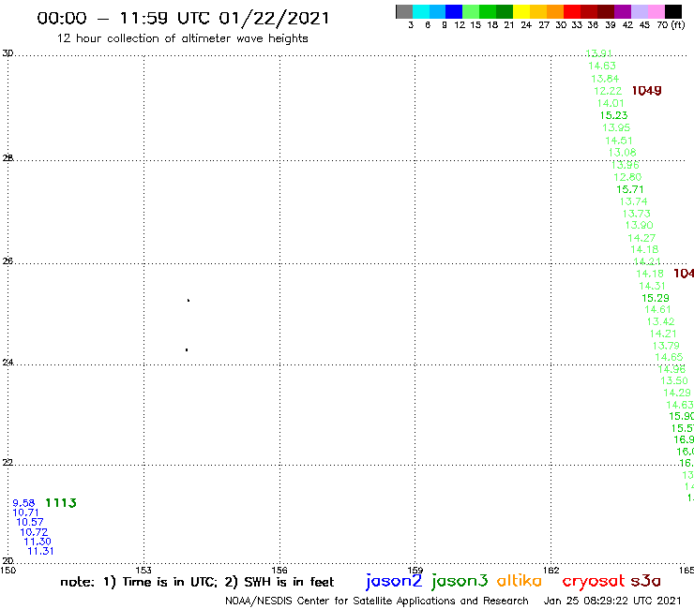Click the date range title '00:00 – 11:59 UTC 01/22/2021'

(183, 19)
